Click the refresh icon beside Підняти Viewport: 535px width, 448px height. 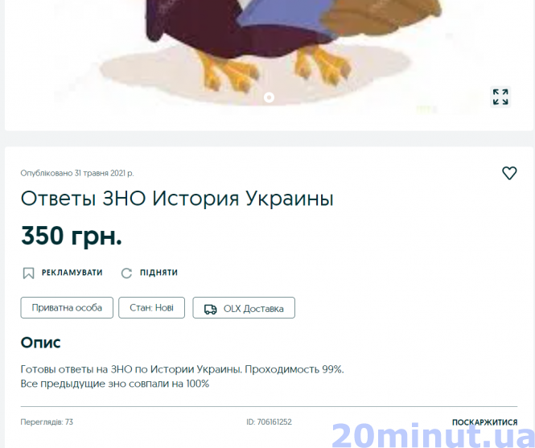tap(126, 273)
